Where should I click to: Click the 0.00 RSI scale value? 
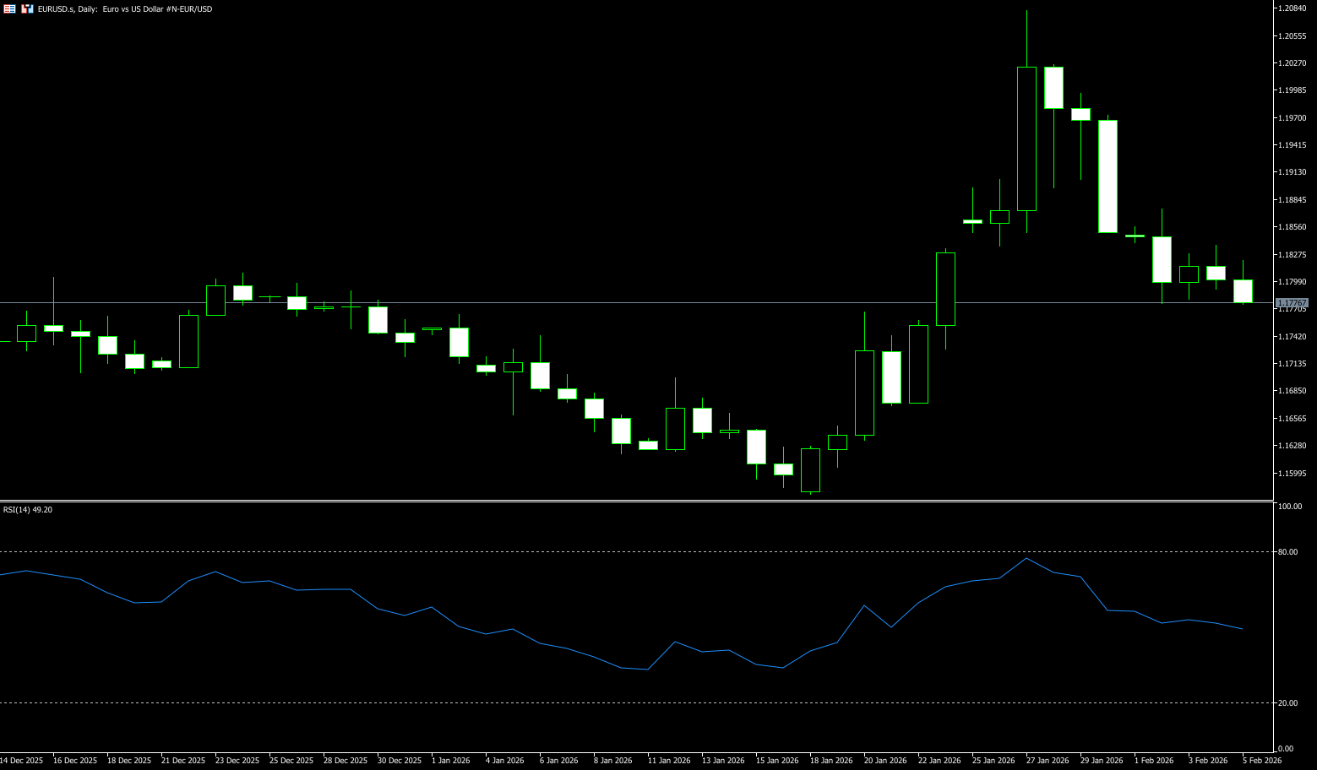[x=1286, y=749]
